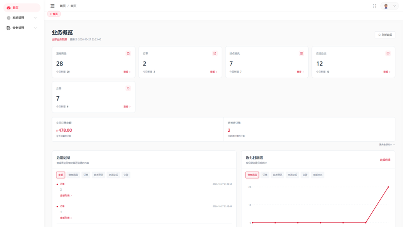
Task: Click the count 12 on 交流论坛 card
Action: point(319,64)
